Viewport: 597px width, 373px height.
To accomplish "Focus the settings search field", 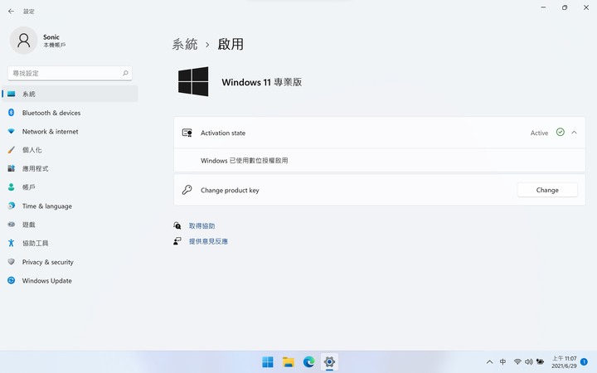I will pyautogui.click(x=70, y=73).
